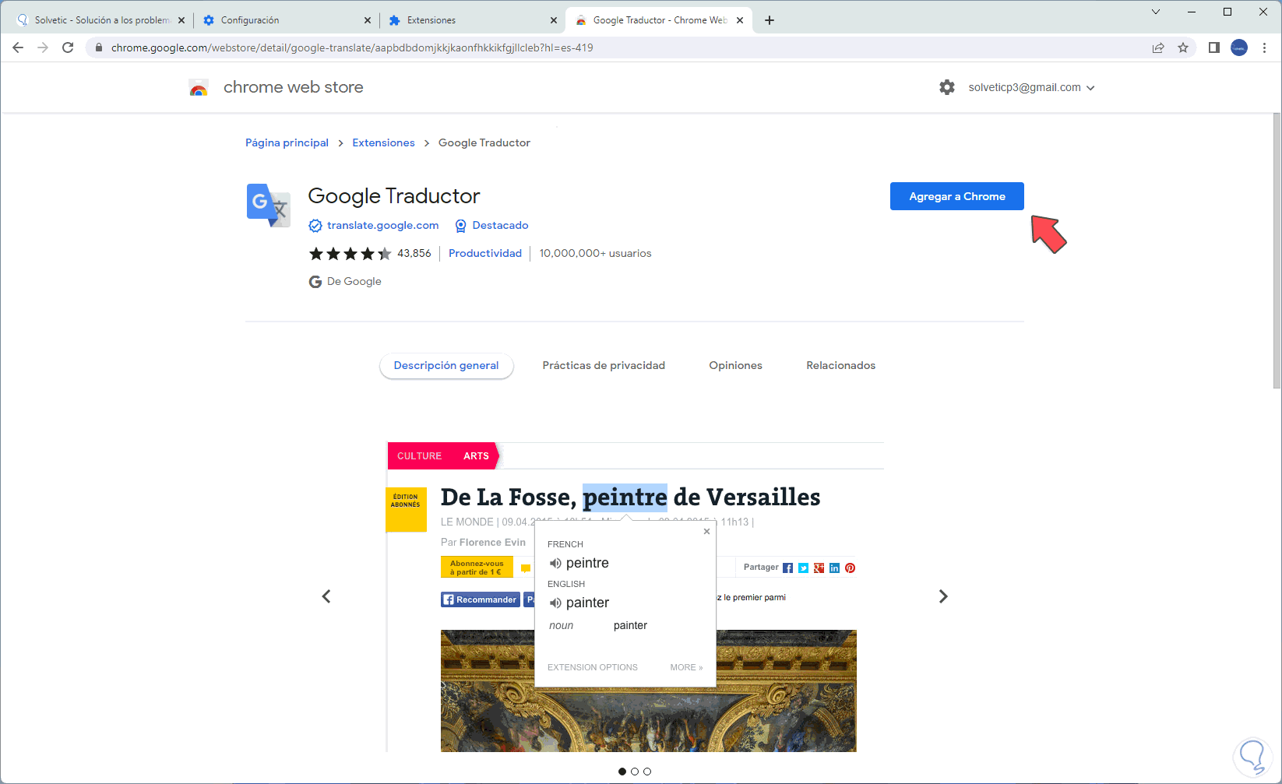Click the Google Traductor extension icon
Screen dimensions: 1282x784
pos(269,206)
